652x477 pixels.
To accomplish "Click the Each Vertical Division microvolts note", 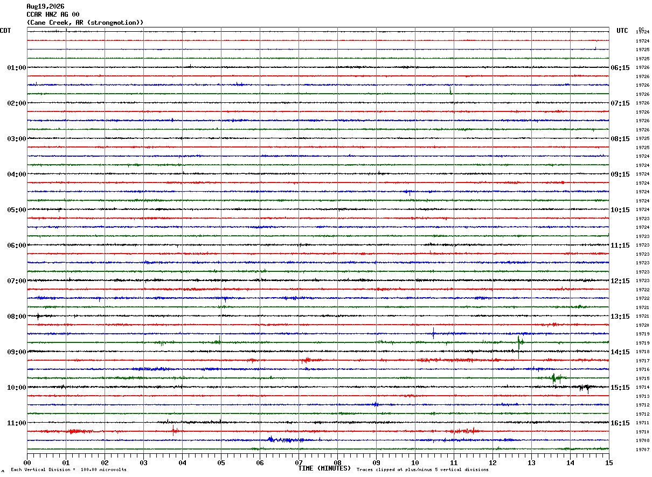I will 69,469.
